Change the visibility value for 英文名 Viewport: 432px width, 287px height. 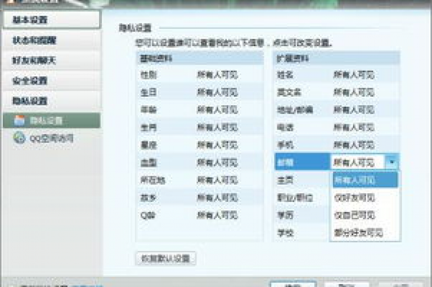pos(354,92)
